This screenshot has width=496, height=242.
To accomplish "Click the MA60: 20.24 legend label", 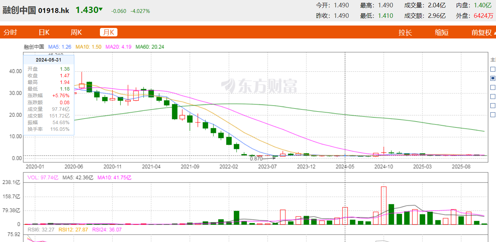I will [x=150, y=47].
